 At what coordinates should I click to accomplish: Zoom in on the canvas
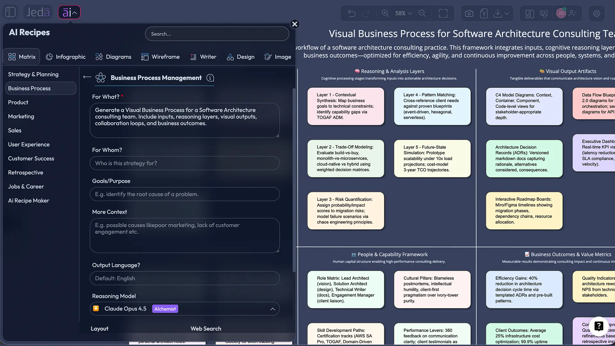(385, 13)
